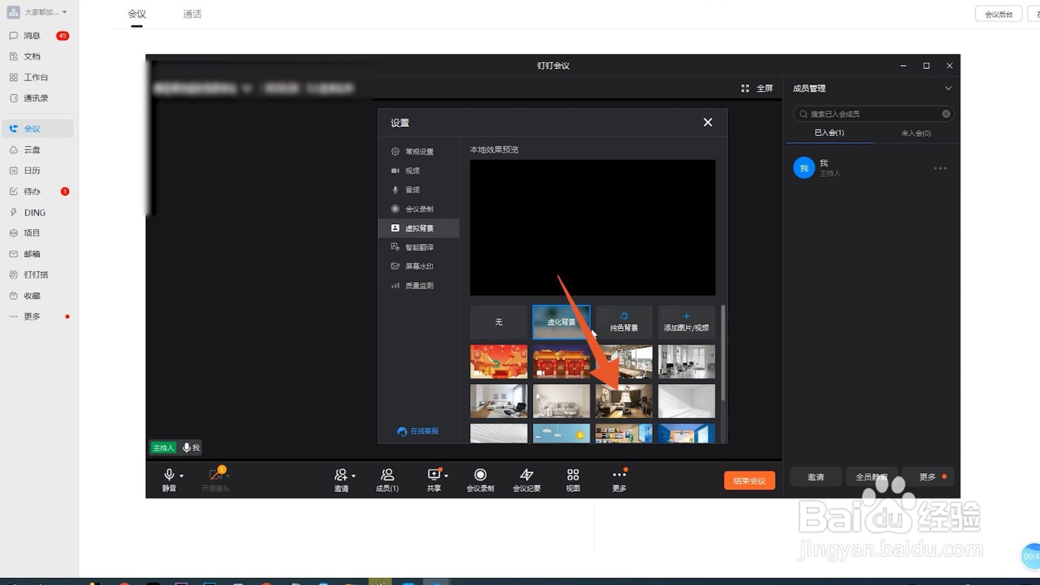The width and height of the screenshot is (1040, 585).
Task: Expand the microphone options arrow beside 静音
Action: click(181, 476)
